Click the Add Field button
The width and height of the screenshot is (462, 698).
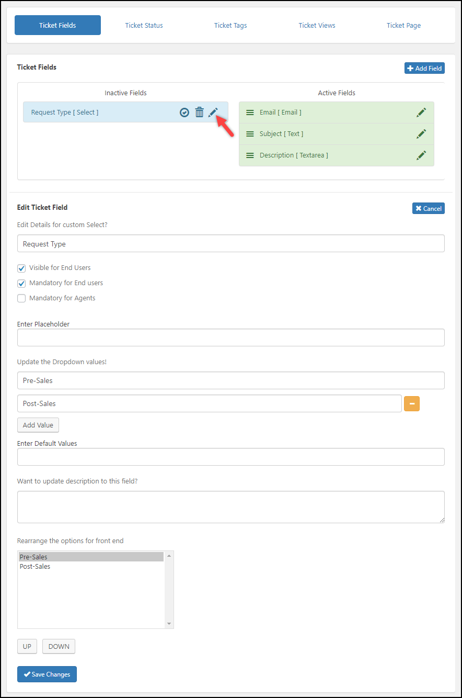tap(424, 68)
